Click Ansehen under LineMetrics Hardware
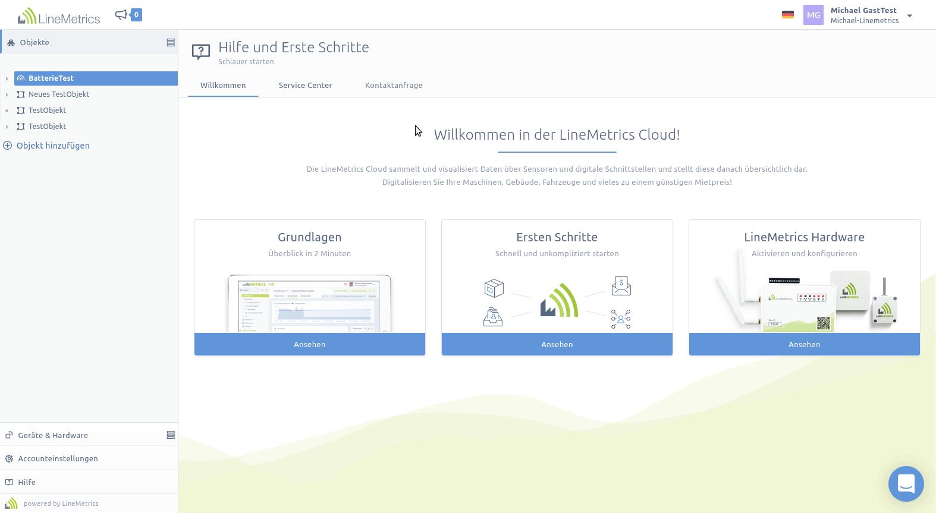 tap(805, 344)
